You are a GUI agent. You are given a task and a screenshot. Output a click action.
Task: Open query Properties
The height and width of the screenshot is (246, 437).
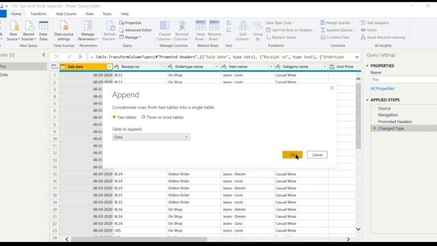[130, 23]
